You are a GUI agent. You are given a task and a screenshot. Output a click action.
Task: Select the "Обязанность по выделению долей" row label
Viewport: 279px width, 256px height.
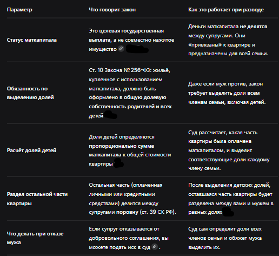tap(30, 93)
